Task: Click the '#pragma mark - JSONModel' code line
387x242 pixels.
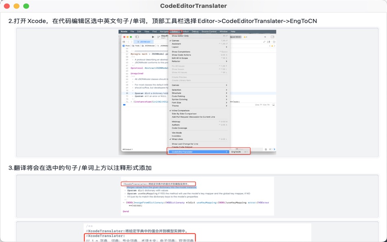Action: 150,54
